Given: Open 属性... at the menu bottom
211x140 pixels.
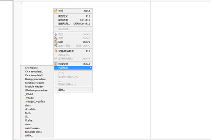Looking at the screenshot, I should point(73,90).
